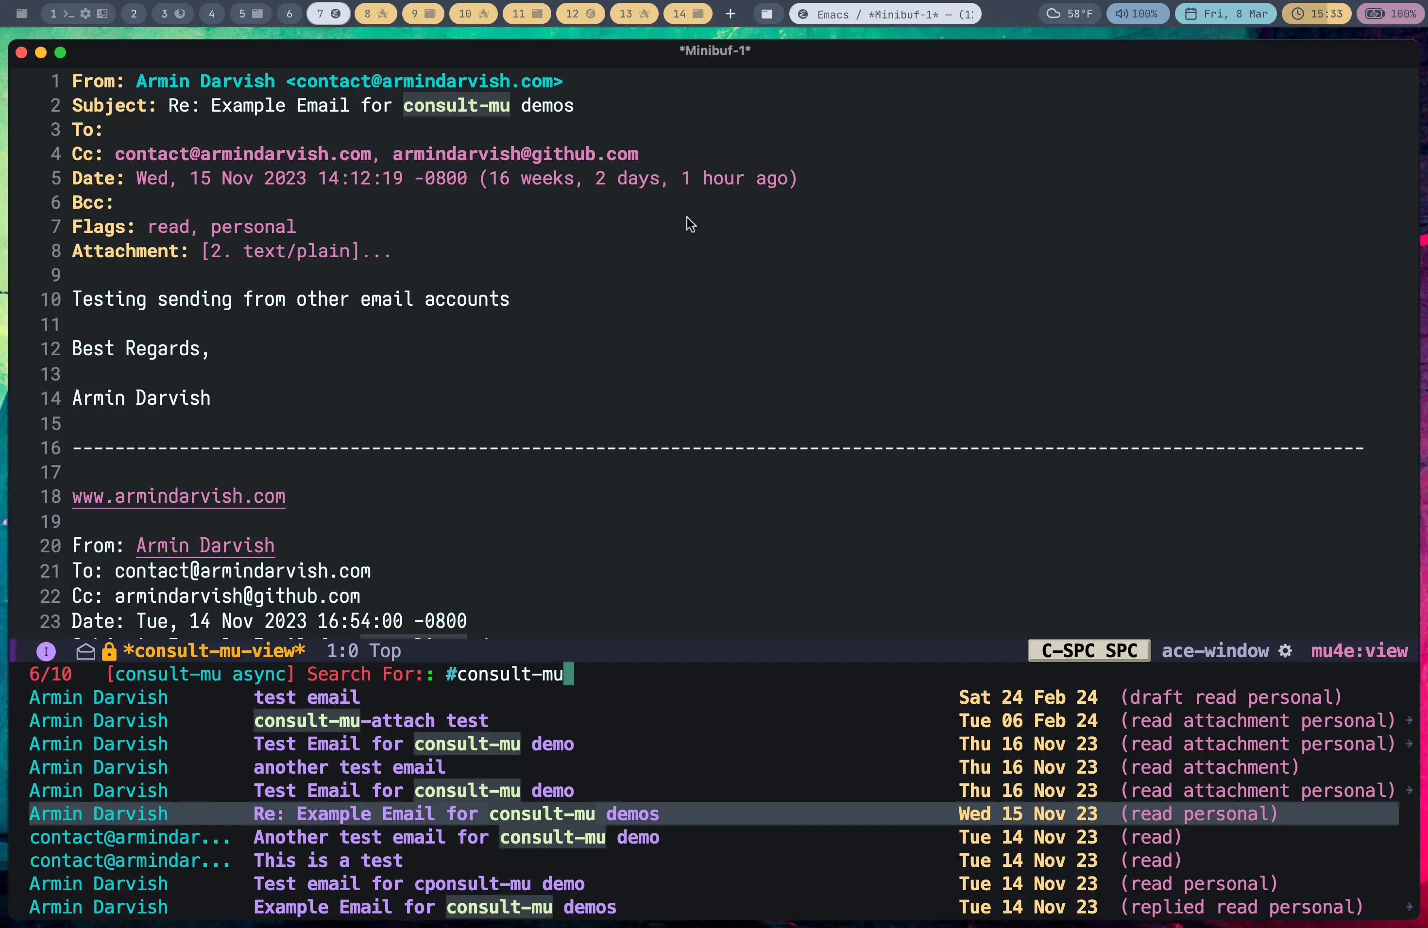Click ace-window in the modeline
The image size is (1428, 928).
point(1215,650)
